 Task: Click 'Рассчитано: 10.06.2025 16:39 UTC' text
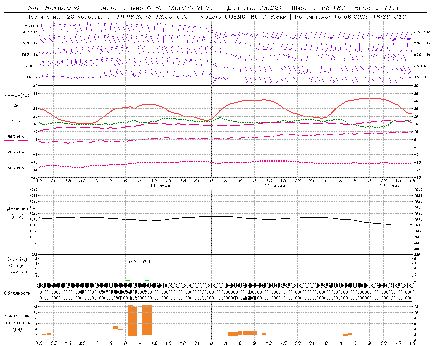click(350, 17)
